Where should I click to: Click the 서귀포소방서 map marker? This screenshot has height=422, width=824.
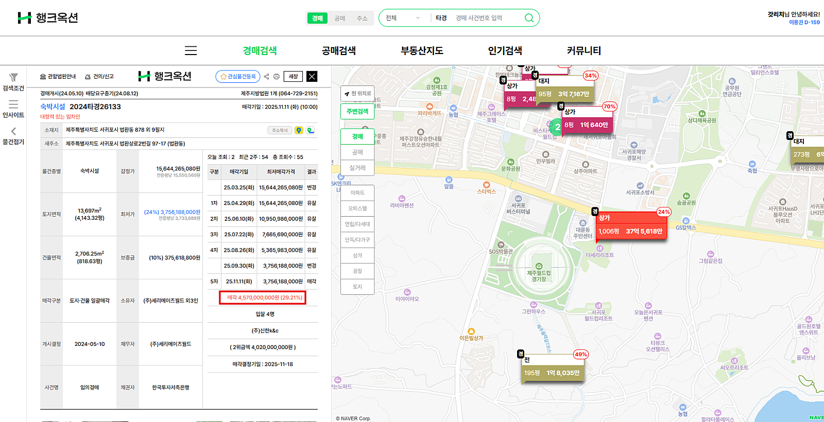point(640,186)
